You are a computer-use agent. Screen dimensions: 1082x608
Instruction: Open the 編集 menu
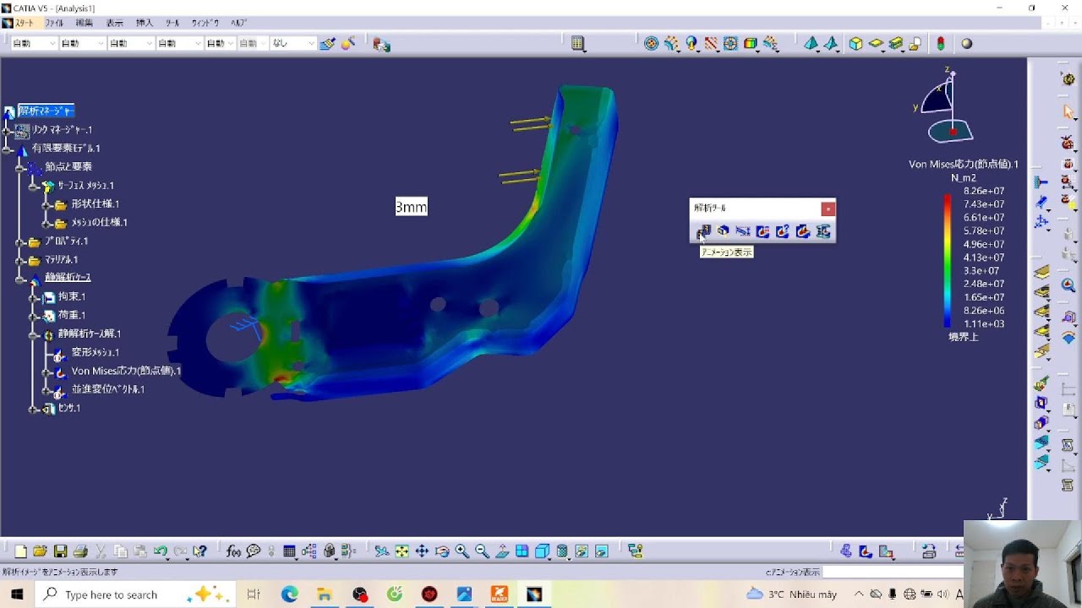[85, 23]
